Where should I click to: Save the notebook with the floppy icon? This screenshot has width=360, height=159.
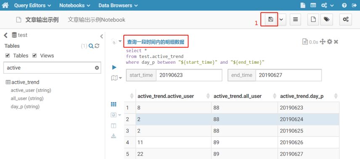tap(271, 19)
